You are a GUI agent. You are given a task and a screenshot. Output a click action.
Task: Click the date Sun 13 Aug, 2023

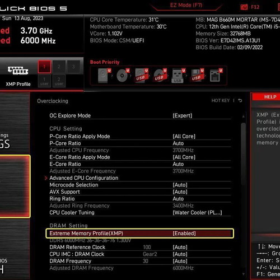tap(22, 18)
